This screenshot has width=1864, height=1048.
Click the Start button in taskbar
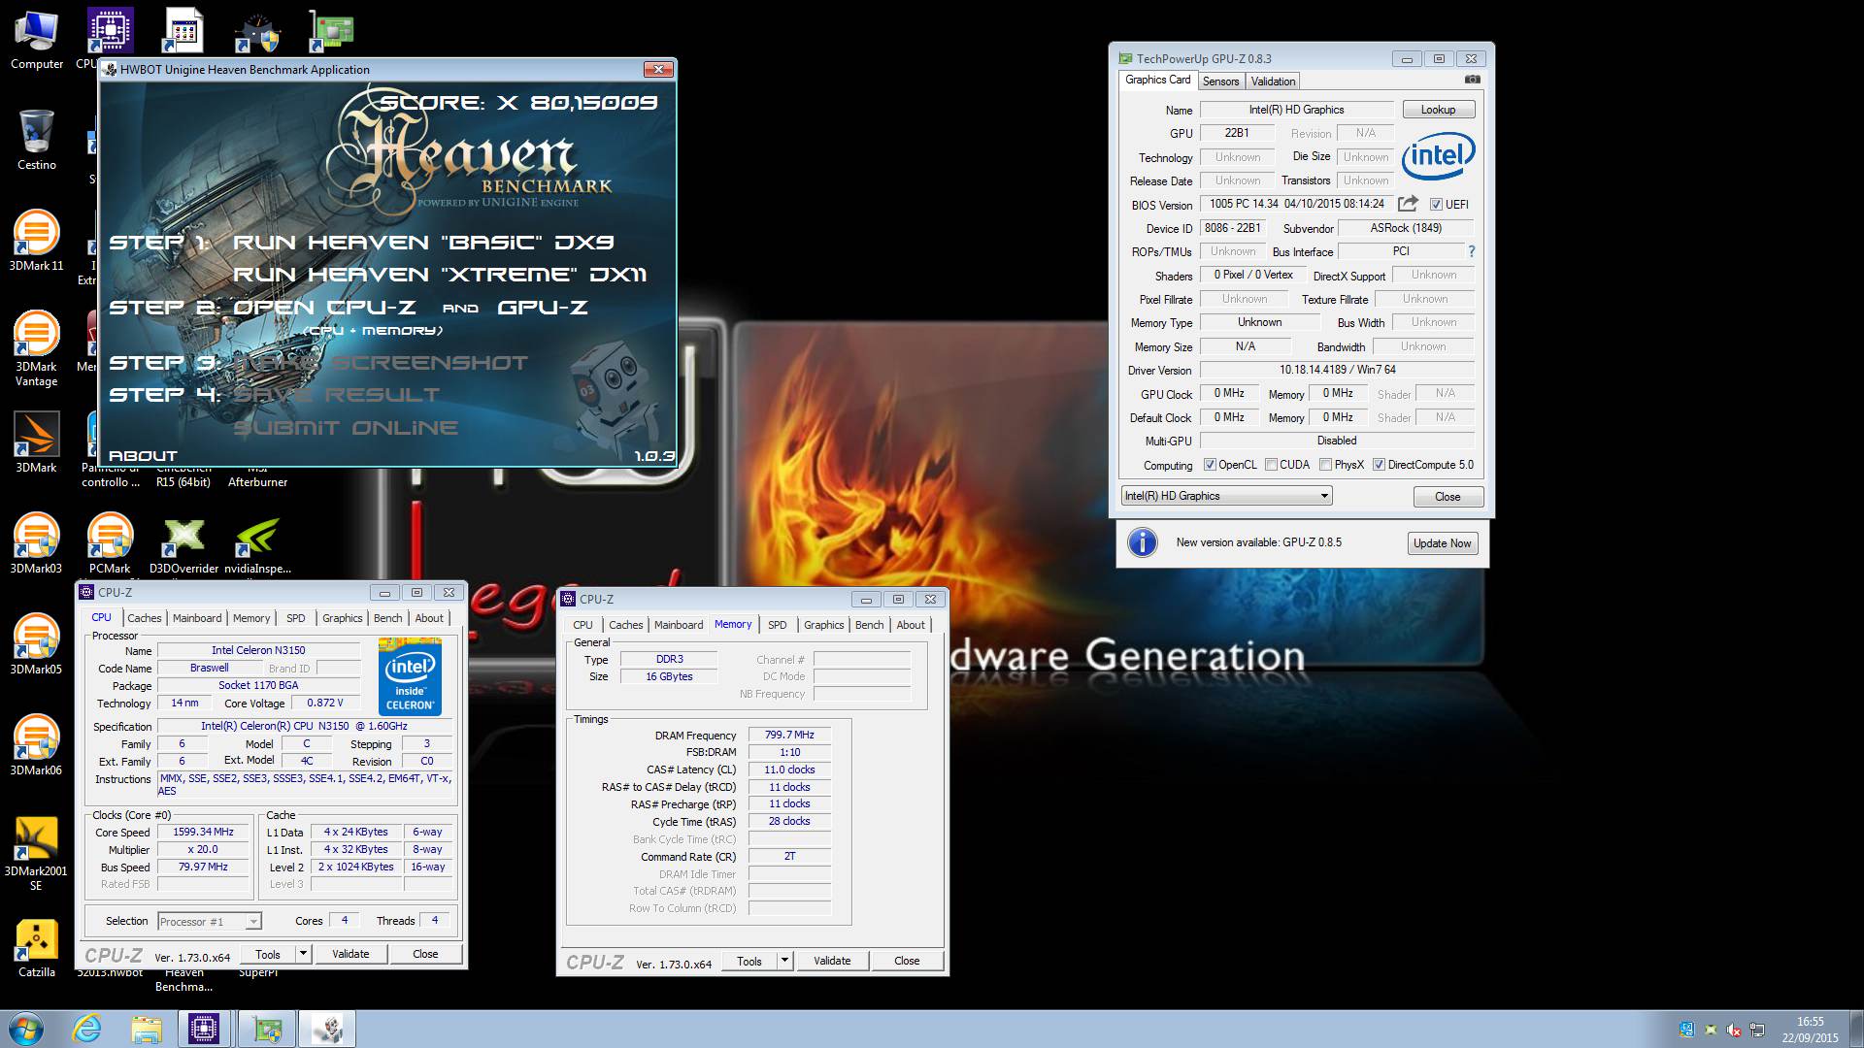[x=25, y=1029]
